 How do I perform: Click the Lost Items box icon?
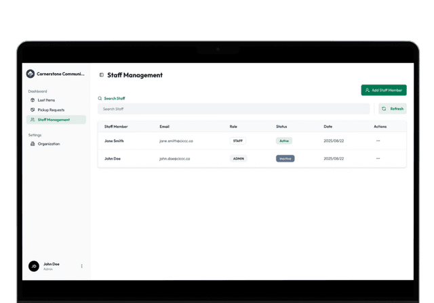32,100
